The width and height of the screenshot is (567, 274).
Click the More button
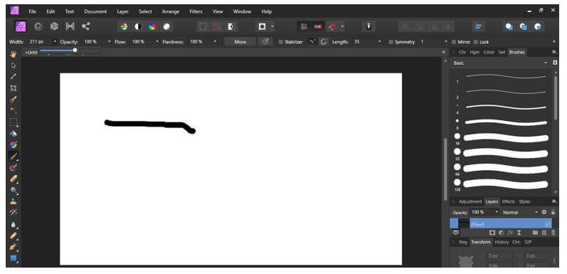240,42
